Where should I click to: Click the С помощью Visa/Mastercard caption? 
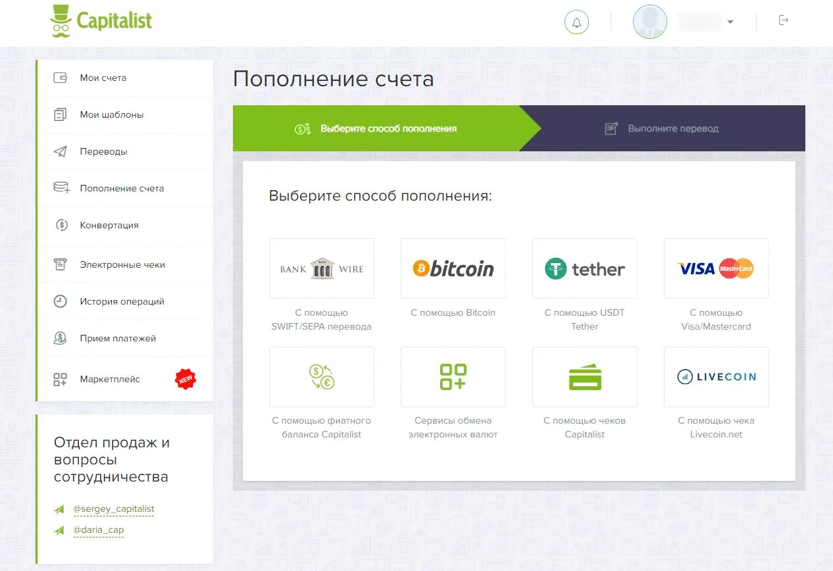pos(717,320)
